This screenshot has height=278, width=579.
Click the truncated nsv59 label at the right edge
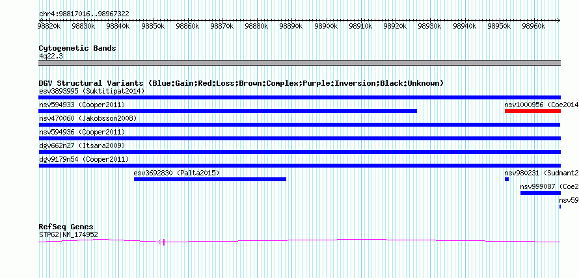569,200
